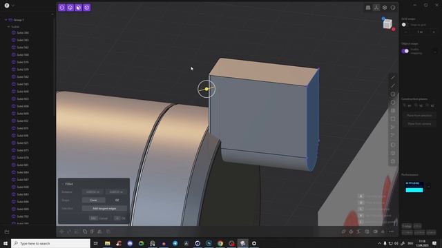
Task: Click the cyan performance FPS graph
Action: point(414,187)
